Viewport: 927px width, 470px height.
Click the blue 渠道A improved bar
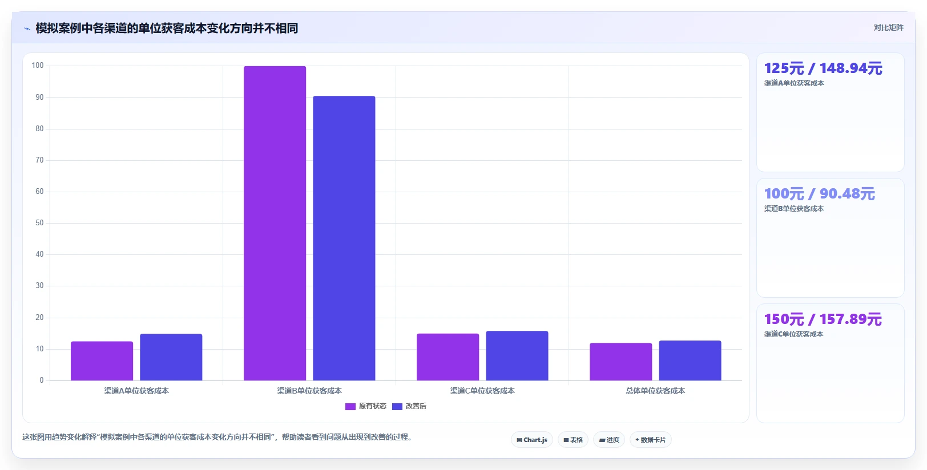(171, 357)
